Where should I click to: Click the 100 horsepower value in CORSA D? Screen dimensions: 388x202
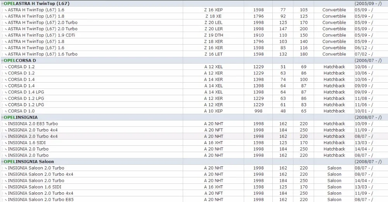coord(304,79)
